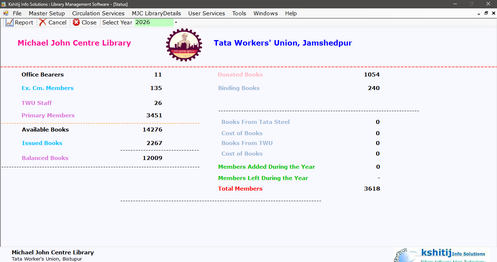Click the Report chart icon
Image resolution: width=497 pixels, height=262 pixels.
coord(9,23)
